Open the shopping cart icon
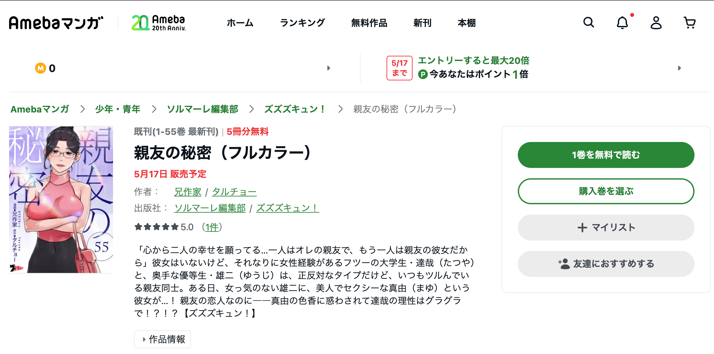Screen dimensions: 714x354 pyautogui.click(x=689, y=23)
